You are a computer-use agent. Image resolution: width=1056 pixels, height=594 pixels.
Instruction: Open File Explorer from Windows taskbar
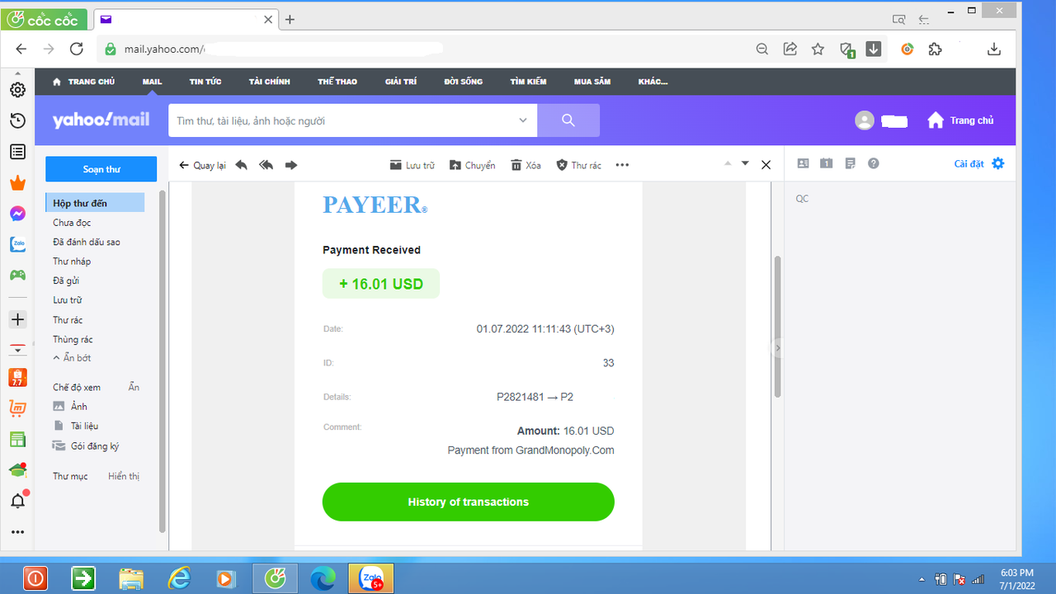point(131,579)
